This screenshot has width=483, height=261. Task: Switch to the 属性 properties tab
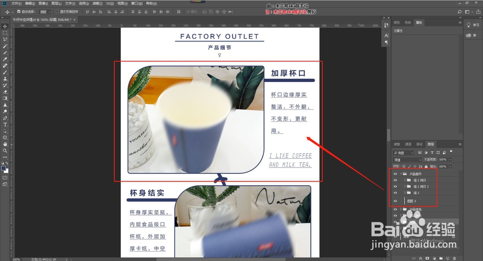point(419,23)
